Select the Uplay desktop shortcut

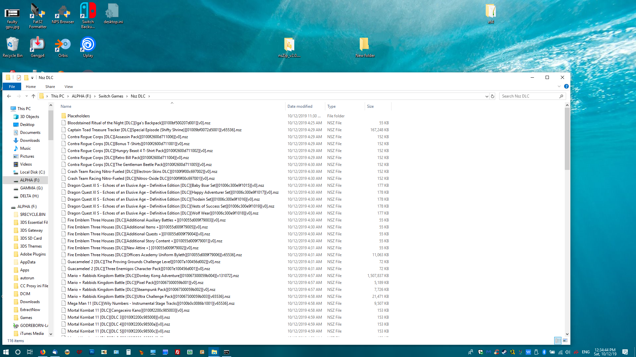point(88,47)
